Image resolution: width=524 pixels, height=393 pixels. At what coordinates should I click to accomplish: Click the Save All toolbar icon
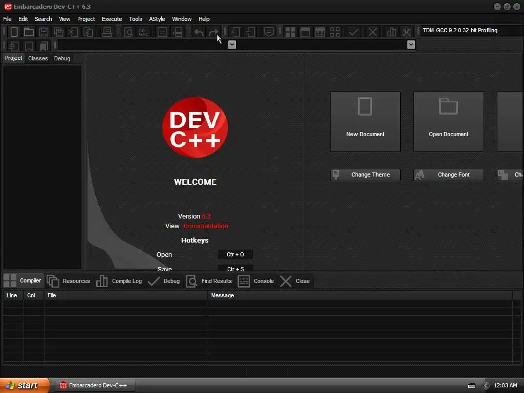(x=58, y=32)
